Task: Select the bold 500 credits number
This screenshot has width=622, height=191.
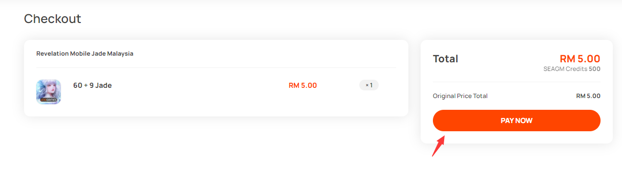Action: [x=594, y=69]
